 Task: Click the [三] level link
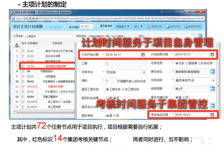point(59,27)
